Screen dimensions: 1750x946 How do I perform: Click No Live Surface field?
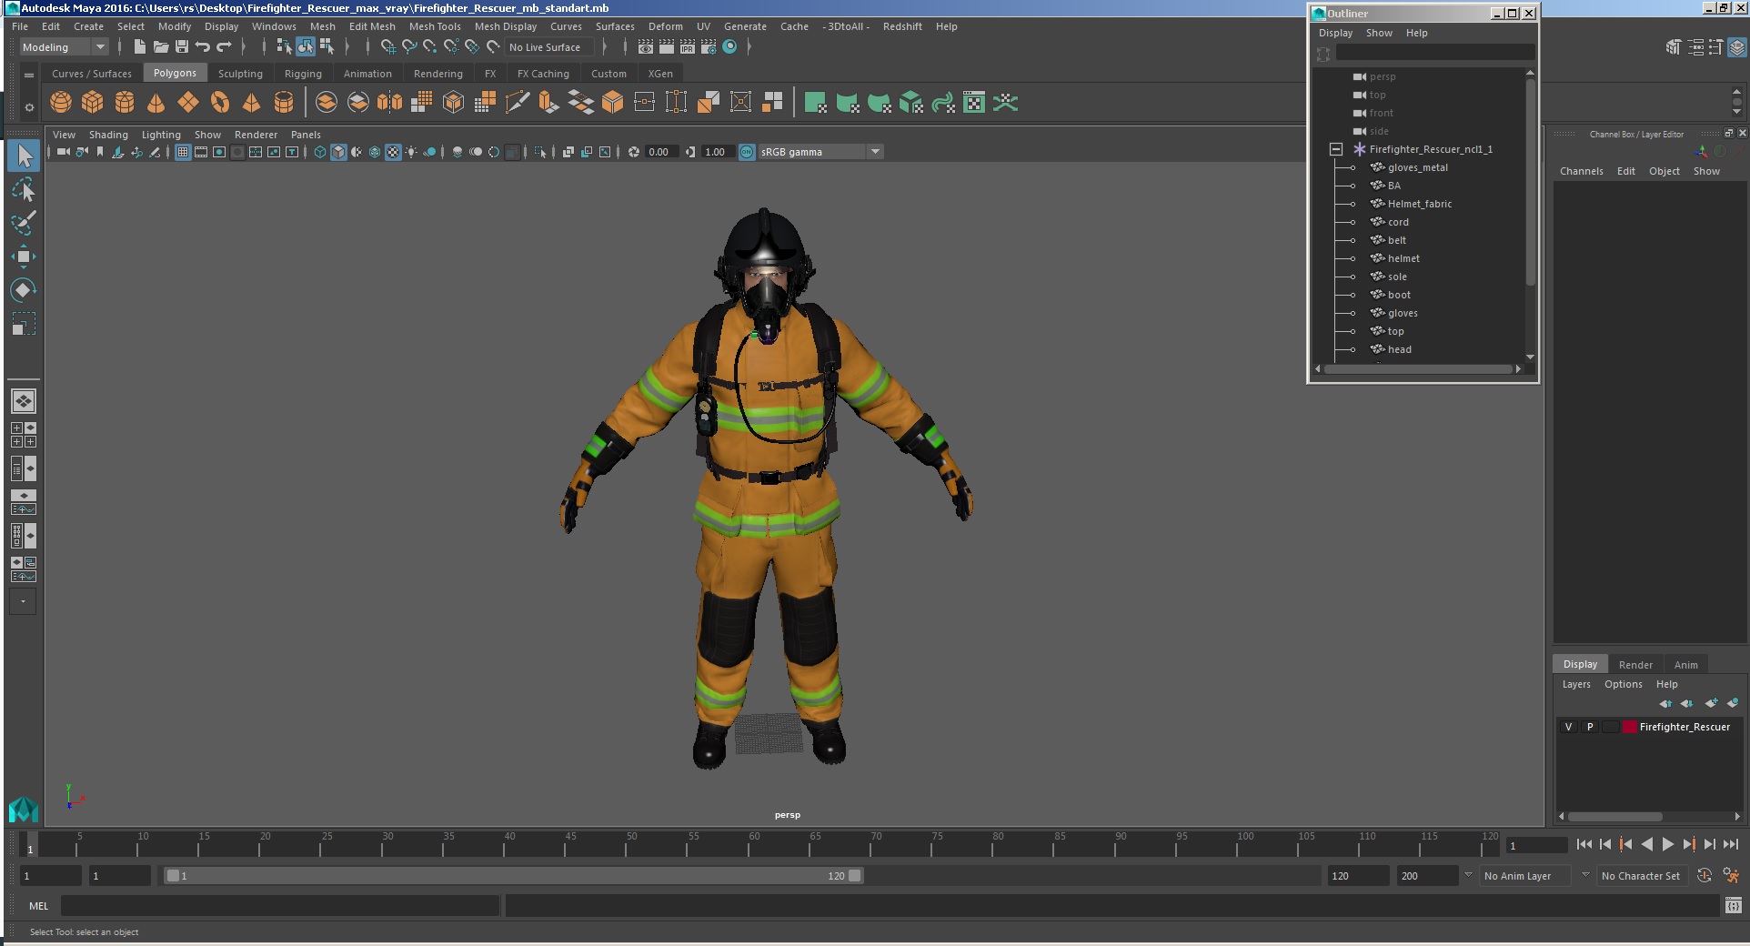coord(549,47)
